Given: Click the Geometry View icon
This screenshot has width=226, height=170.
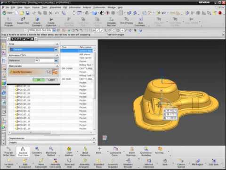Looking at the screenshot, I should tap(37, 151).
